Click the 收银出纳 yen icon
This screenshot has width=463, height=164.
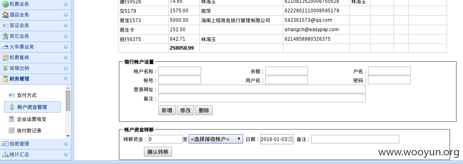(5, 68)
